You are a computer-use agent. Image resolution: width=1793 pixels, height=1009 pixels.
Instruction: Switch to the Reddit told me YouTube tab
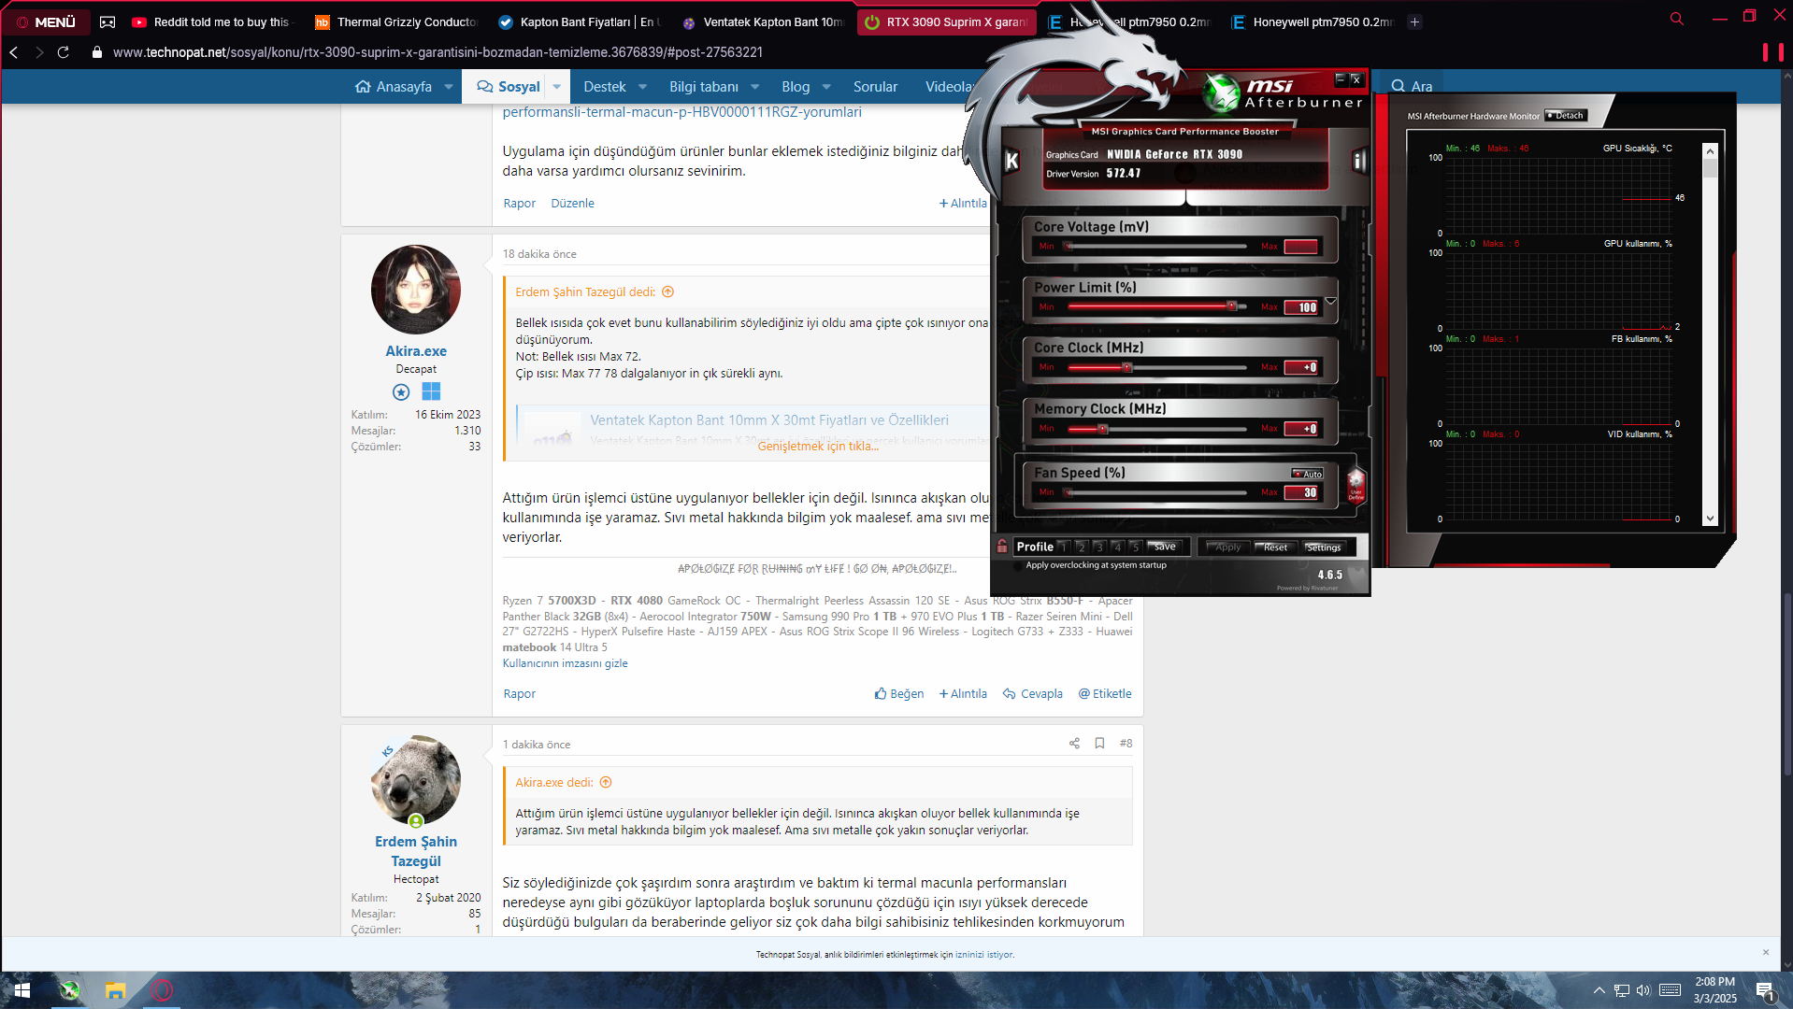(212, 21)
